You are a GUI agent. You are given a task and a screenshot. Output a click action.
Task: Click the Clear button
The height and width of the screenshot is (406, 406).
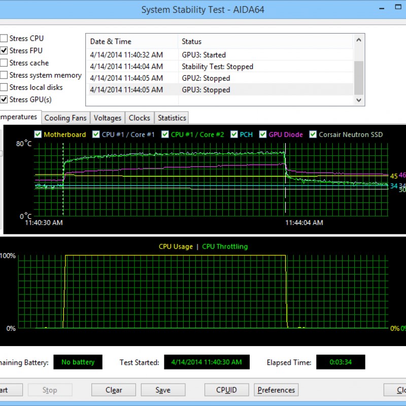[114, 390]
